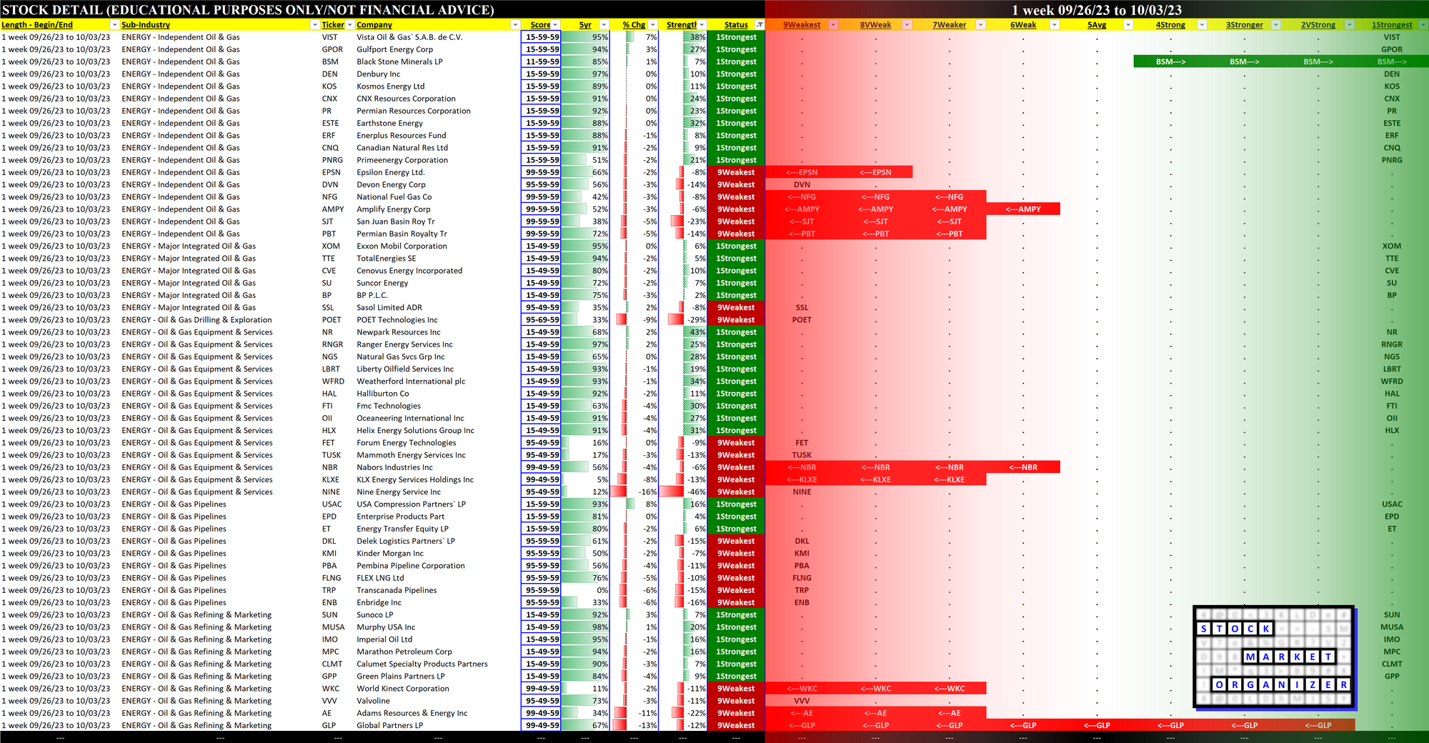Select VVV in the 9Weakest column
Viewport: 1429px width, 743px height.
click(802, 701)
